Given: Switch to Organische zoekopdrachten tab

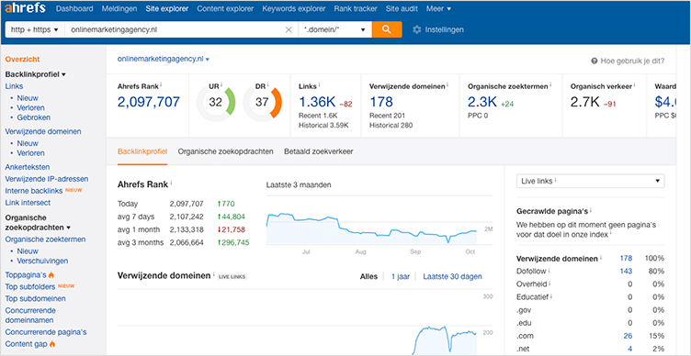Looking at the screenshot, I should [226, 151].
